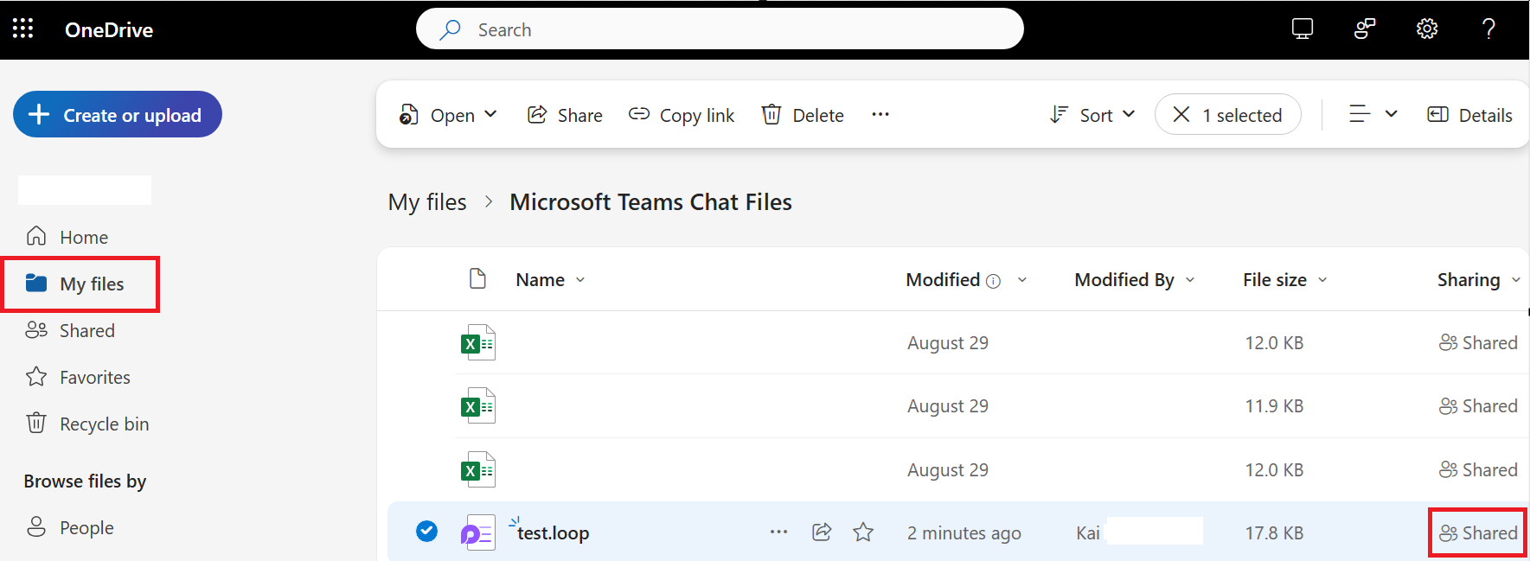
Task: Open the app launcher waffle icon
Action: 23,29
